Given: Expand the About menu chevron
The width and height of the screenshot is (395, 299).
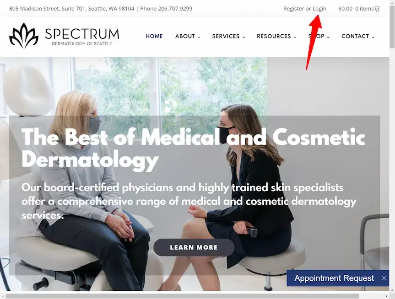Looking at the screenshot, I should pos(199,37).
